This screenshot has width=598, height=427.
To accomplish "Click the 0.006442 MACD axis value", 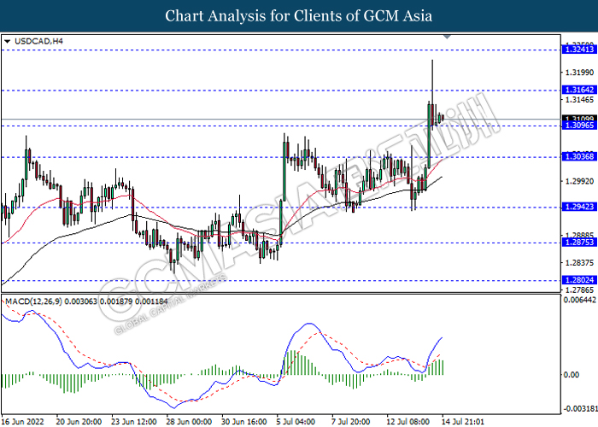I will (580, 301).
